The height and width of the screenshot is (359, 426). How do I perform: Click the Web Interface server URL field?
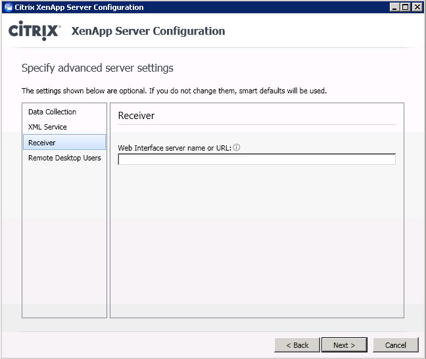257,159
